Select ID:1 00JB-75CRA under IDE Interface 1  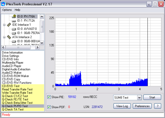click(x=28, y=33)
